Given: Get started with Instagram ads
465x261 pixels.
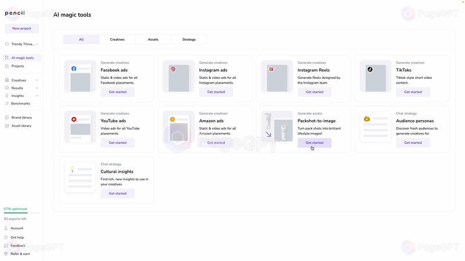Looking at the screenshot, I should coord(216,92).
